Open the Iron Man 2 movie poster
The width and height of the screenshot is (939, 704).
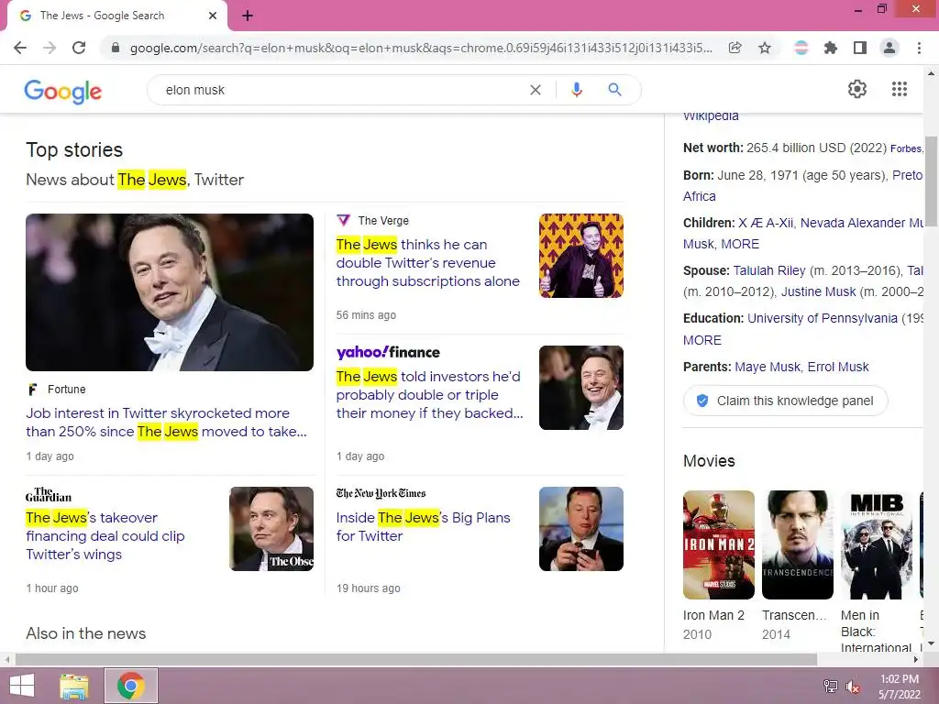pos(719,544)
